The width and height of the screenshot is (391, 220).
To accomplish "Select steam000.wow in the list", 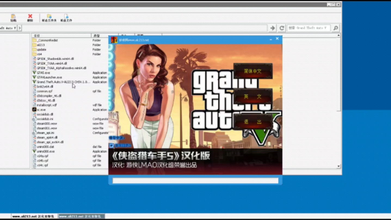I will (x=47, y=123).
